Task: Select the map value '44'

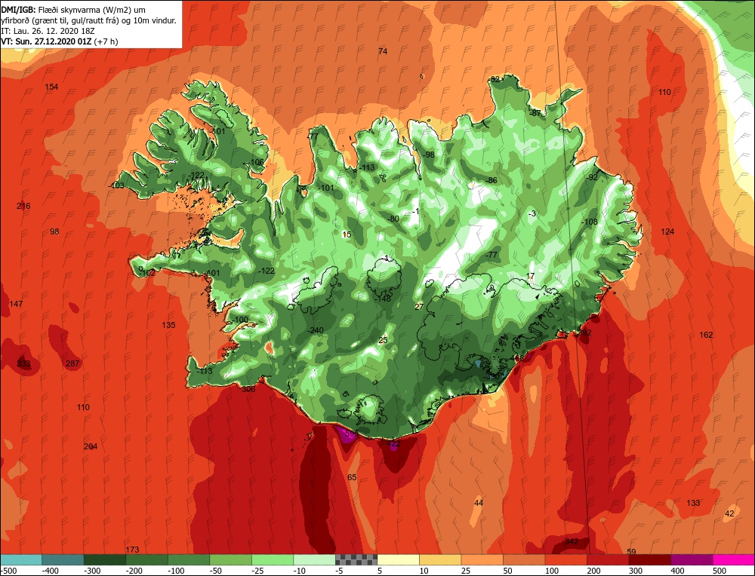Action: [479, 504]
